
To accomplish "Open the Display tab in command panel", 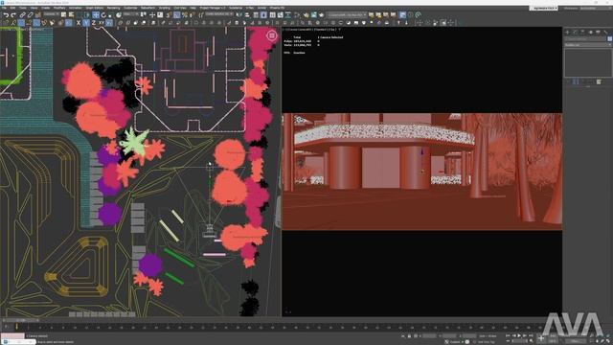I will coord(598,32).
